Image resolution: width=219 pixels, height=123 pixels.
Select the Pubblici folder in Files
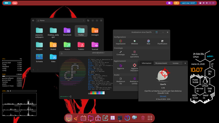click(x=81, y=46)
